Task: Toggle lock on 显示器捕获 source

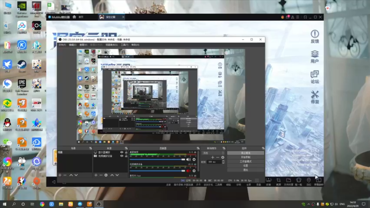Action: click(126, 153)
